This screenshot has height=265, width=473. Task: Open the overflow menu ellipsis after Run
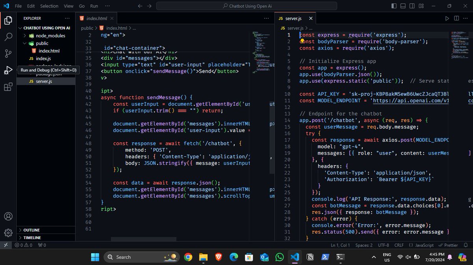point(108,6)
